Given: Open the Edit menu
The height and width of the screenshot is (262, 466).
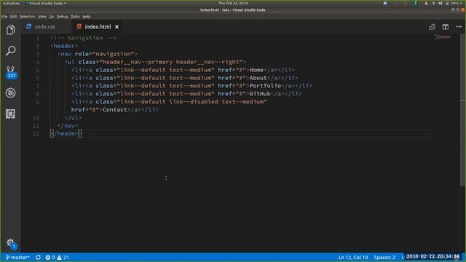Looking at the screenshot, I should pyautogui.click(x=13, y=17).
